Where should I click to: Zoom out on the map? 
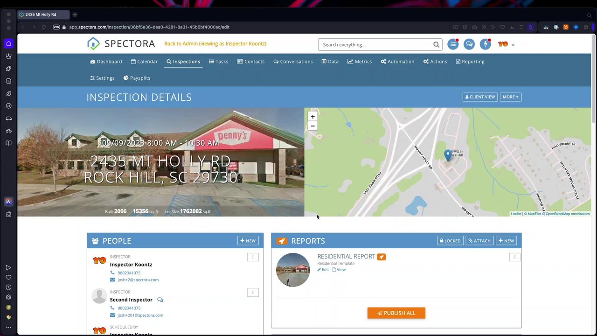pyautogui.click(x=312, y=126)
